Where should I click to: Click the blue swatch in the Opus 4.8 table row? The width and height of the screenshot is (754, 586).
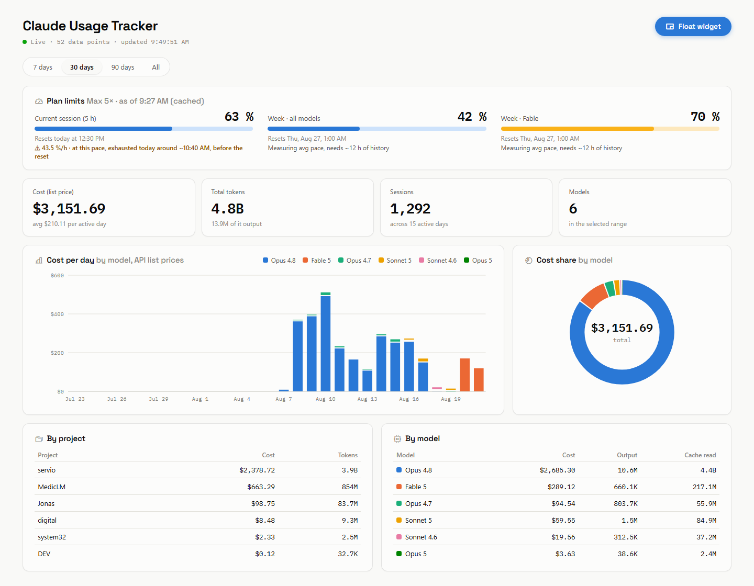tap(399, 470)
